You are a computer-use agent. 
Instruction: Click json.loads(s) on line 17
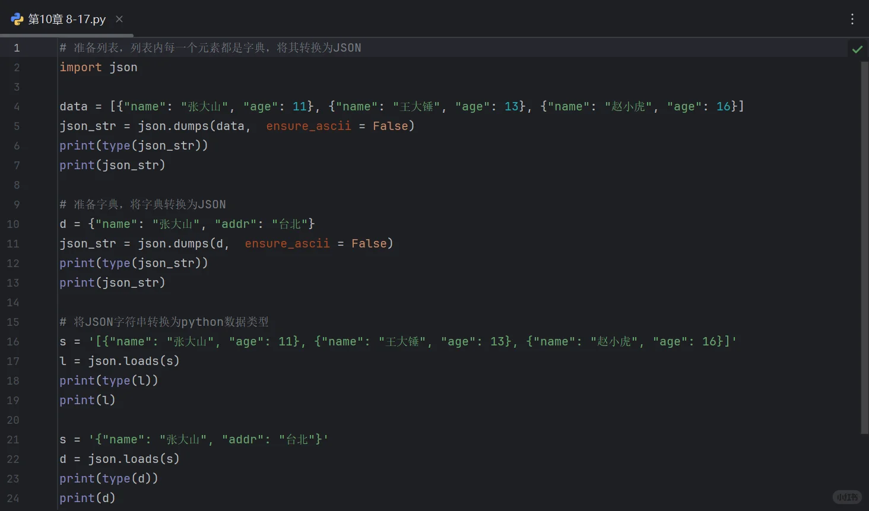134,361
